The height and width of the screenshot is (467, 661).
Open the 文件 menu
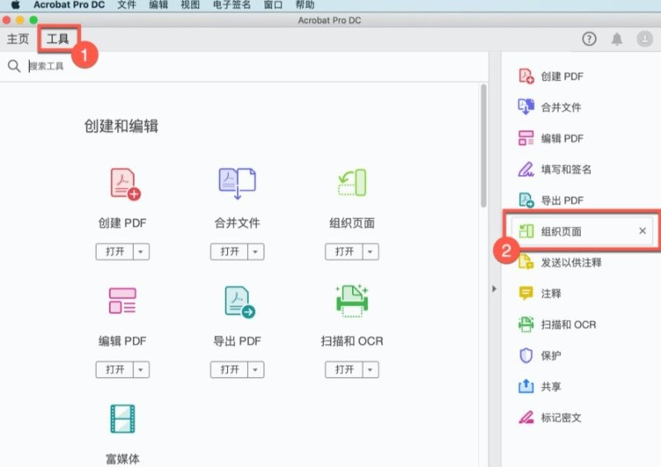[x=126, y=5]
